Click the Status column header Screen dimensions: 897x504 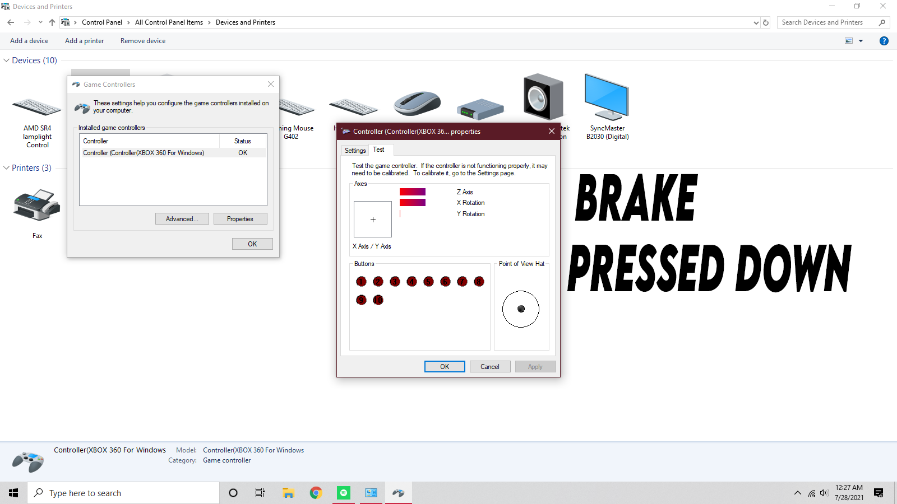pyautogui.click(x=243, y=141)
